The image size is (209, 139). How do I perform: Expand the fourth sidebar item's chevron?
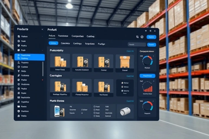click(42, 50)
